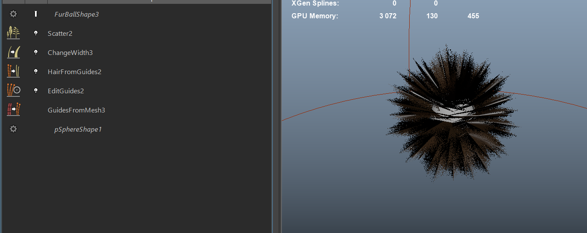Toggle the ChangeWidth3 lightbulb off

[36, 52]
